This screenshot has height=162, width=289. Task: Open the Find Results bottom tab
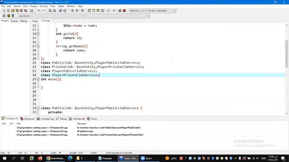[77, 119]
